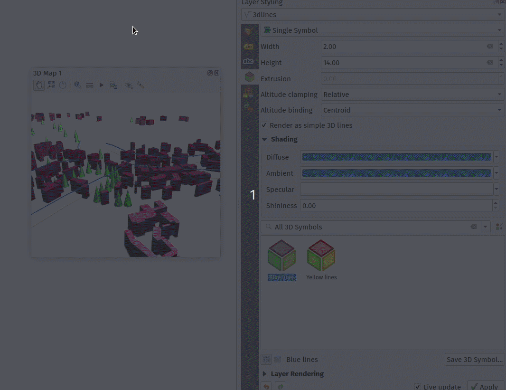Screen dimensions: 506x390
Task: Open the style manager icon beside symbol search
Action: (x=499, y=227)
